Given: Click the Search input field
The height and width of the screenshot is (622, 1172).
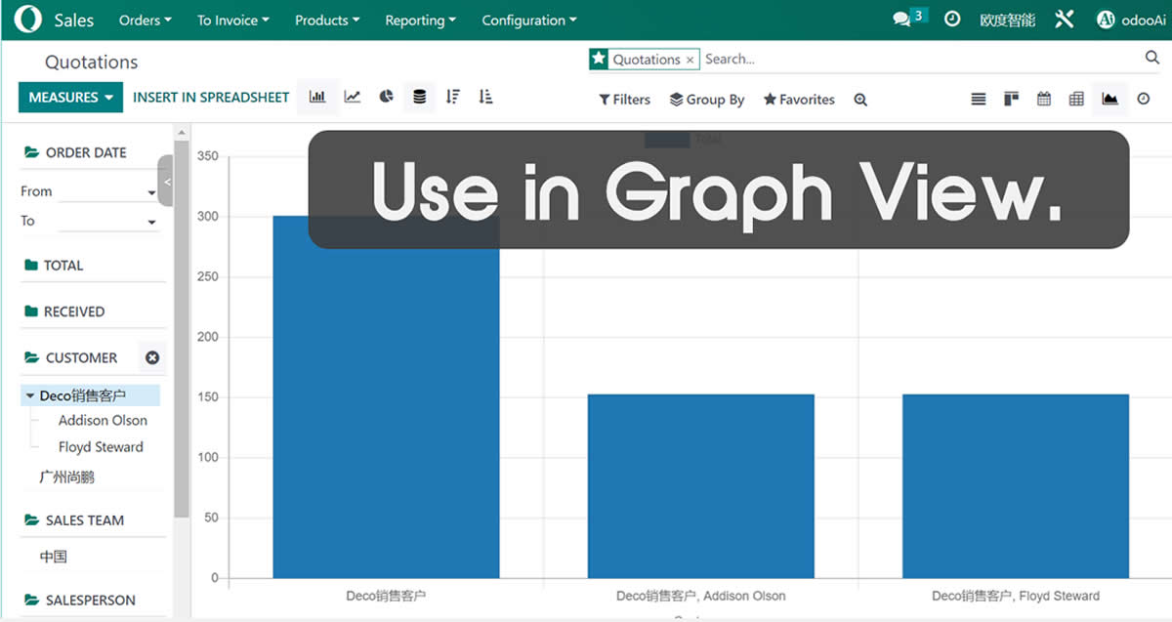Looking at the screenshot, I should pyautogui.click(x=918, y=59).
